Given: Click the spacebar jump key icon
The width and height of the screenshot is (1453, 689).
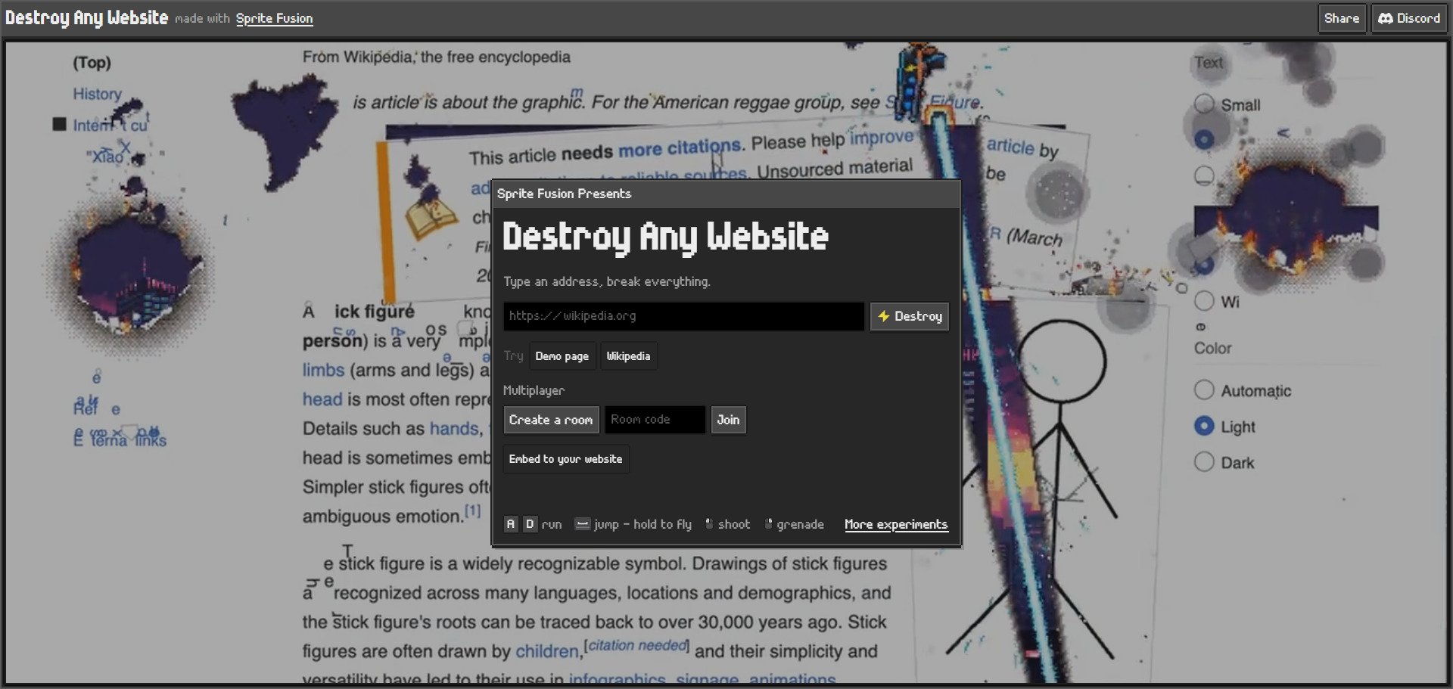Looking at the screenshot, I should (x=582, y=524).
